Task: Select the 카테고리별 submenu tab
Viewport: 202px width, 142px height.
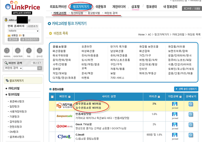Action: coord(60,13)
